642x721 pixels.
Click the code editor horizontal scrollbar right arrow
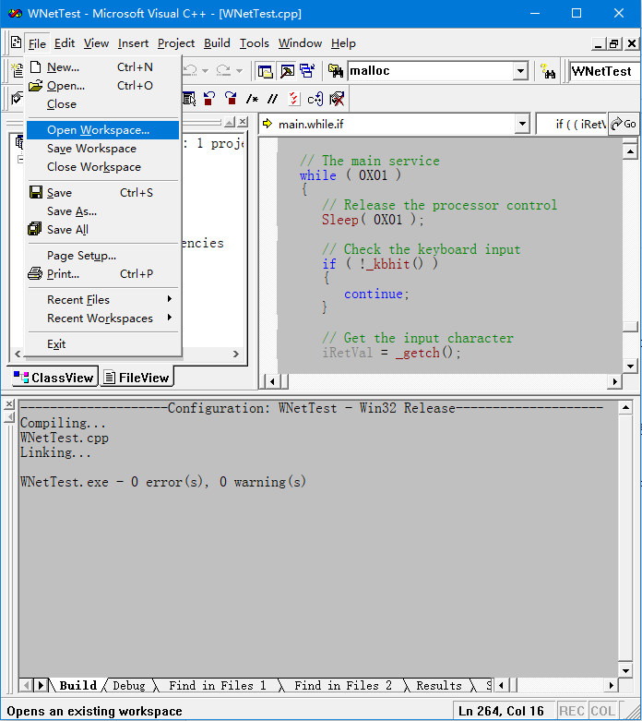click(614, 381)
